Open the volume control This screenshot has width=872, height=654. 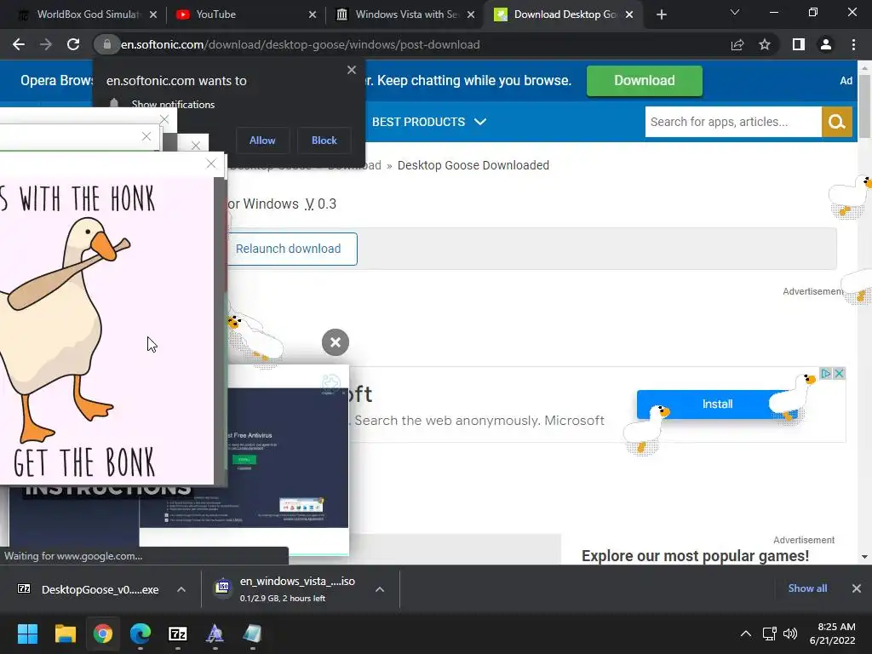(x=790, y=634)
